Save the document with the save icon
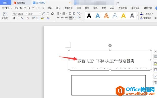Viewport: 157px width, 98px height. (17, 8)
